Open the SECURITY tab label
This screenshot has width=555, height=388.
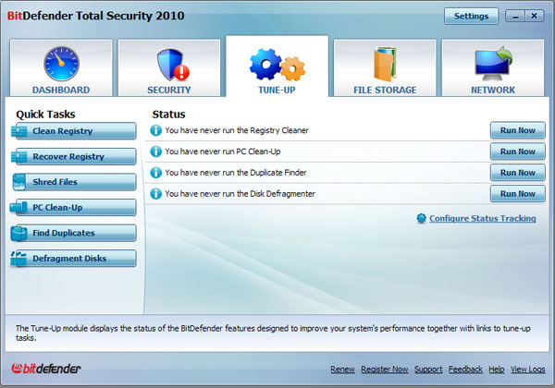coord(169,91)
